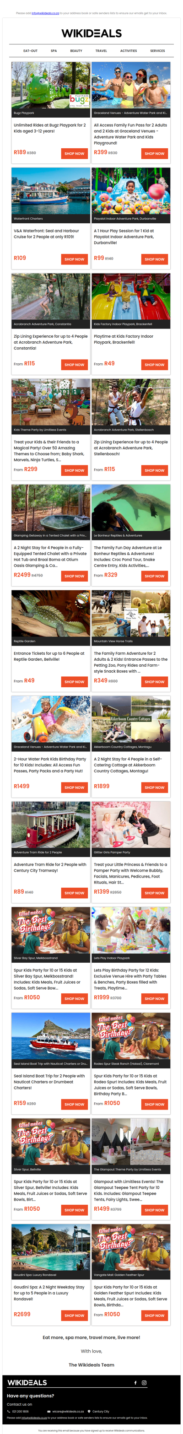This screenshot has width=183, height=1434.
Task: Click the phone icon beside 021 200 1806
Action: [9, 1411]
